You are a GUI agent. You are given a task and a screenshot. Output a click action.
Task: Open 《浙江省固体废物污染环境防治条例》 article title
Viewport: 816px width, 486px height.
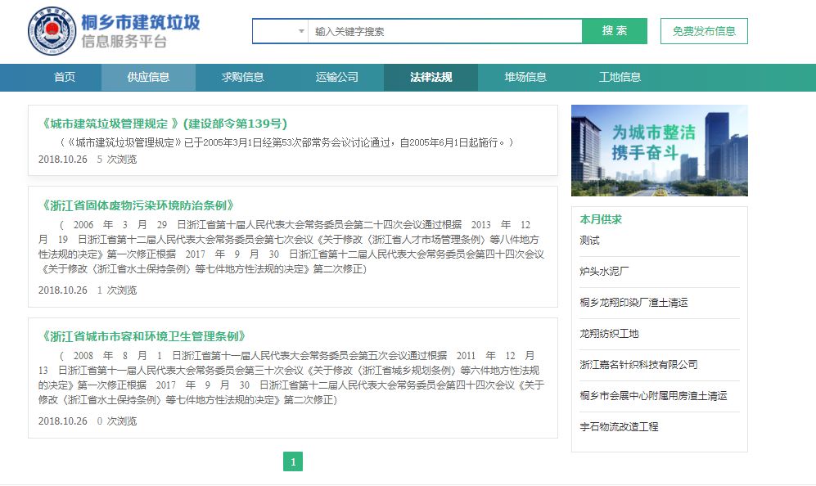(137, 205)
